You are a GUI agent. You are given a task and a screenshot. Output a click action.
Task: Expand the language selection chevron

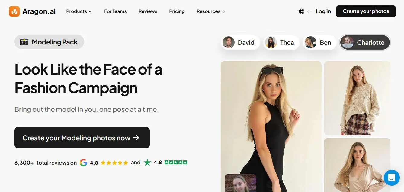pyautogui.click(x=309, y=11)
